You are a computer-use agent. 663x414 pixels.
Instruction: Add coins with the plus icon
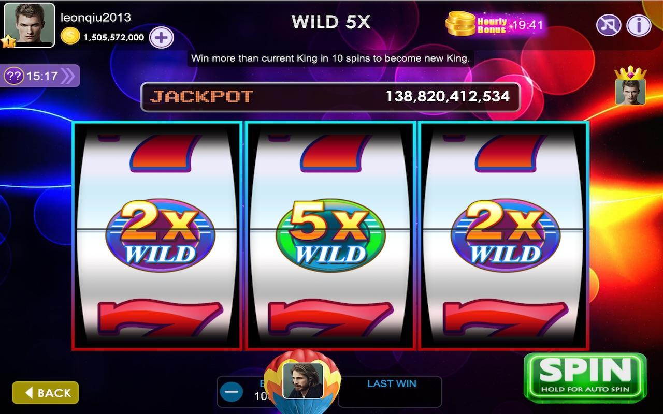(x=161, y=37)
